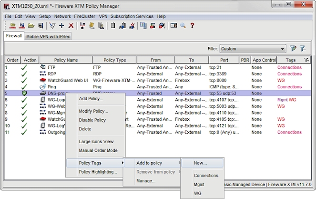316x199 pixels.
Task: Click the filter funnel with pencil icon
Action: [293, 49]
